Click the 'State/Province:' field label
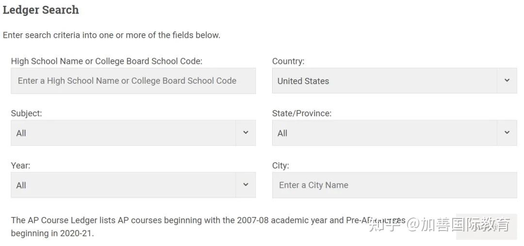 (301, 113)
